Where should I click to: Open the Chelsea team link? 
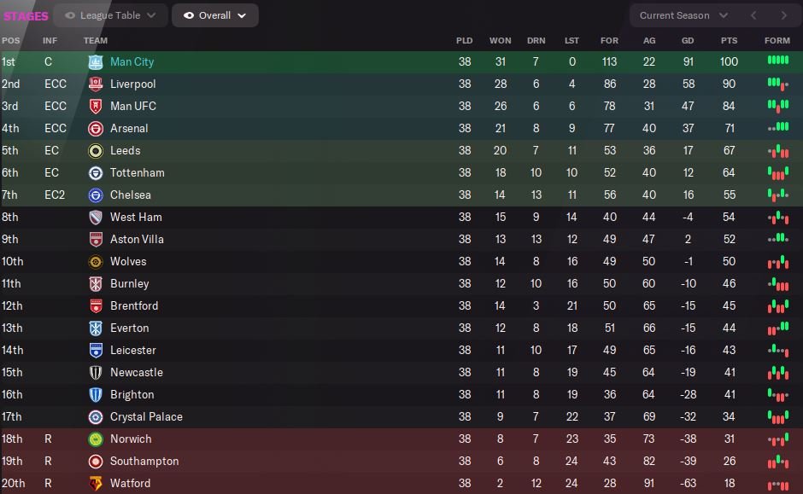(131, 195)
